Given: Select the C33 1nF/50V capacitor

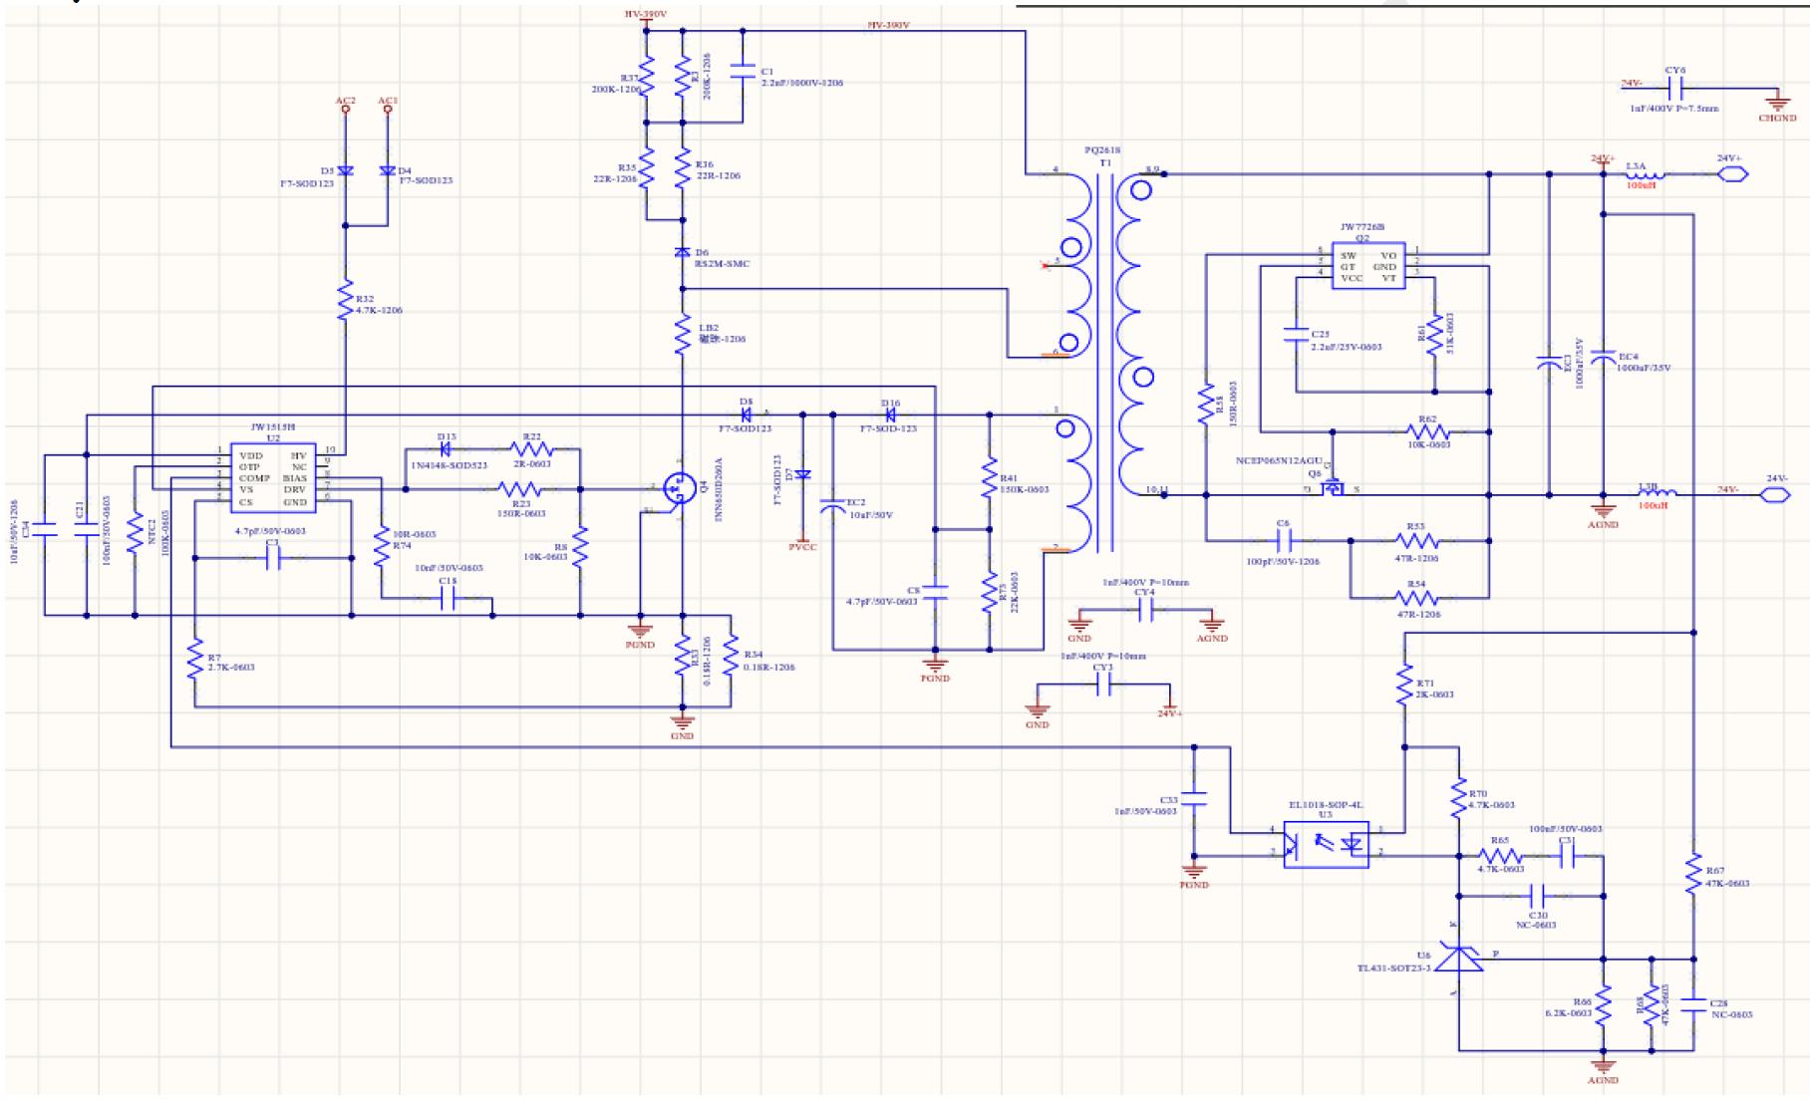Looking at the screenshot, I should (1193, 799).
